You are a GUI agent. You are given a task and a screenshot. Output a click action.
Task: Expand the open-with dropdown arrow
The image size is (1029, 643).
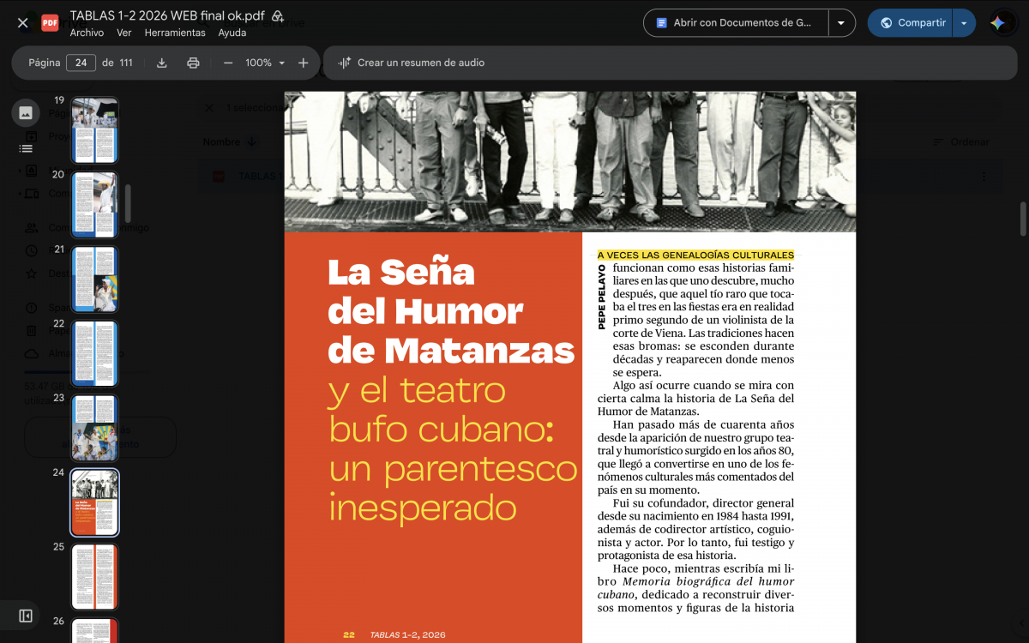841,23
